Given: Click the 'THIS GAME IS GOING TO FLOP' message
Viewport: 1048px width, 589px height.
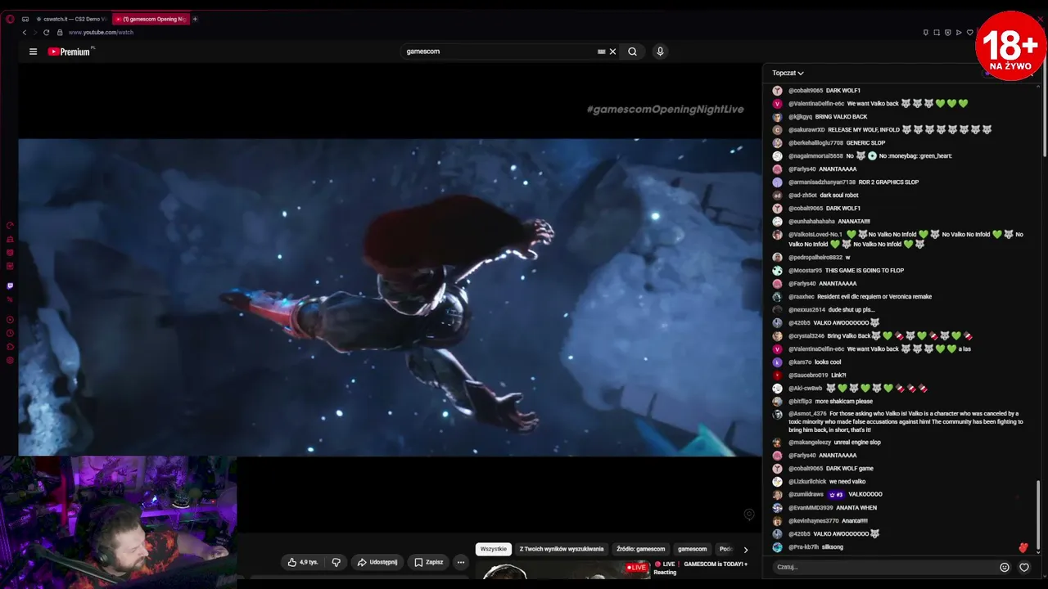Looking at the screenshot, I should pyautogui.click(x=865, y=271).
